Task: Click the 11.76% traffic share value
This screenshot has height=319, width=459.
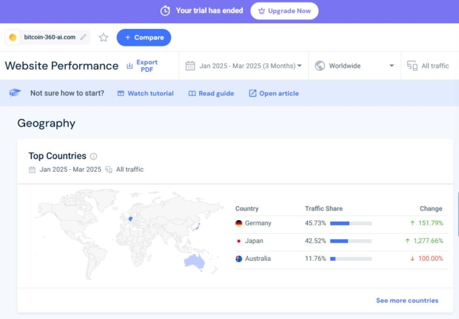Action: [315, 258]
